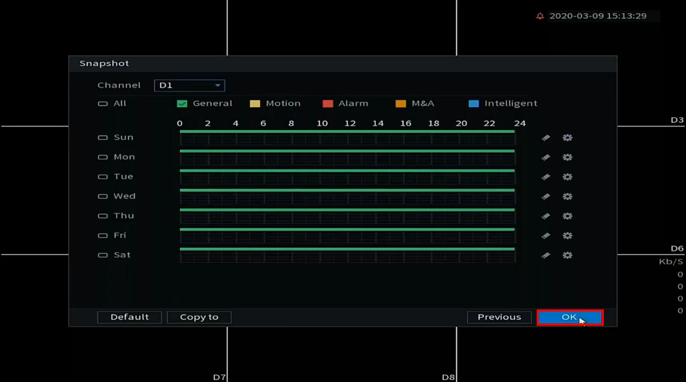The width and height of the screenshot is (686, 382).
Task: Pick the red Alarm type swatch
Action: click(328, 104)
